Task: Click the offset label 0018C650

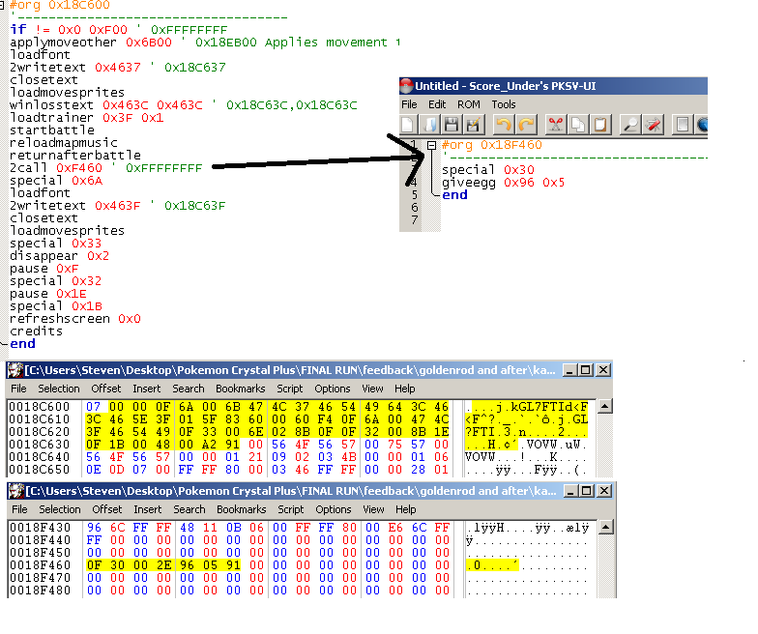Action: (39, 470)
